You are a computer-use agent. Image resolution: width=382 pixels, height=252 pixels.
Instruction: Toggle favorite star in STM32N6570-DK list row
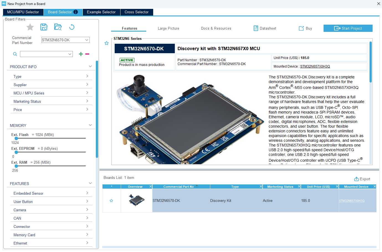[111, 201]
